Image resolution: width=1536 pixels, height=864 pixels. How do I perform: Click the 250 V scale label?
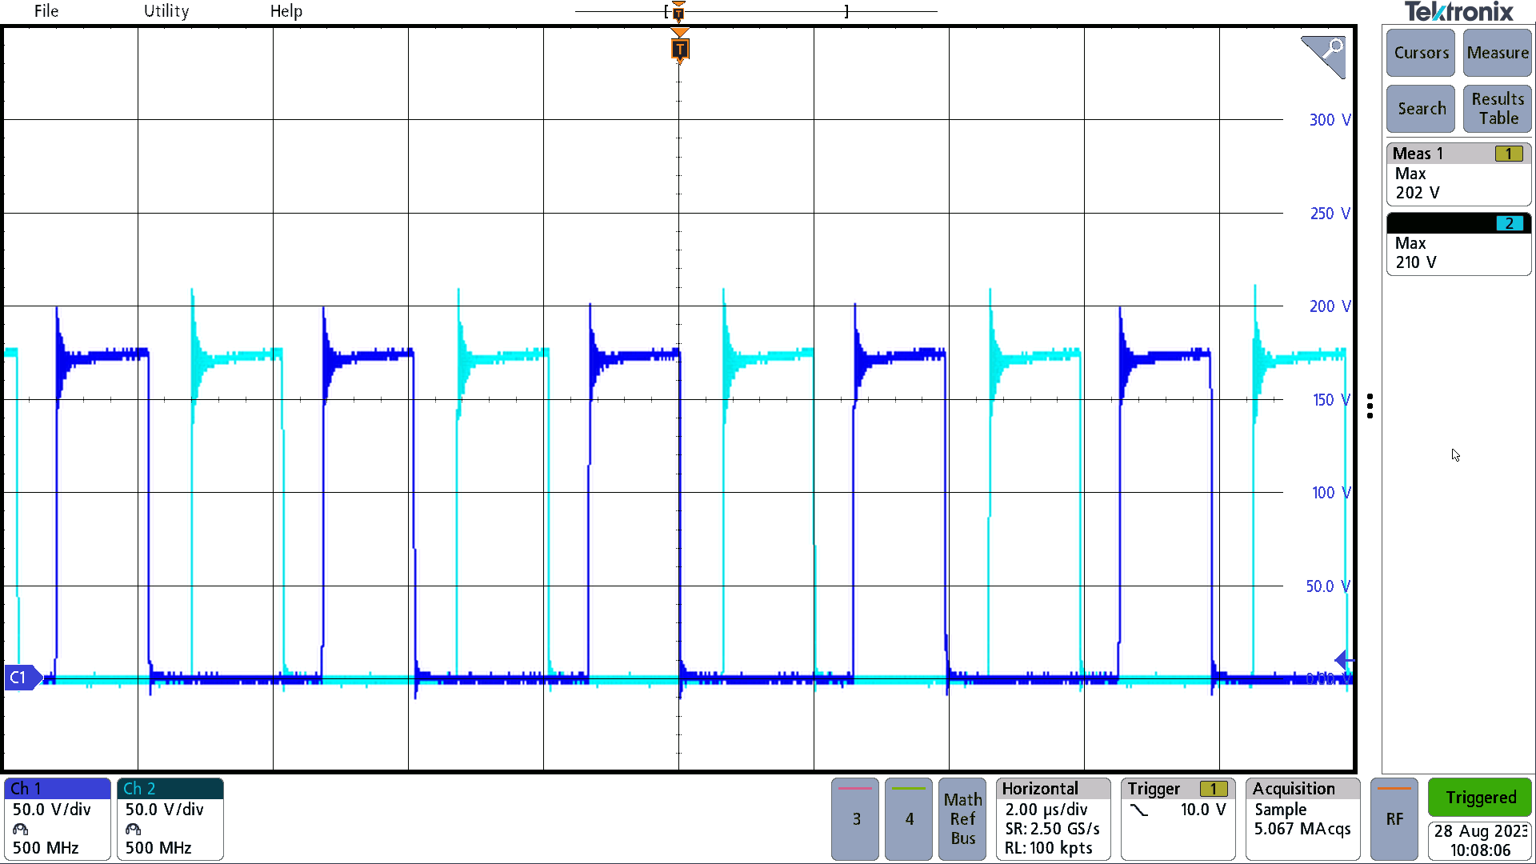tap(1330, 214)
